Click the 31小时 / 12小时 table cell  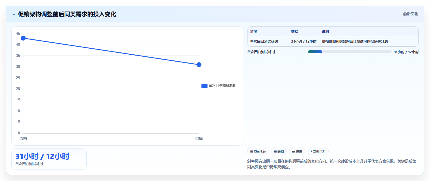(304, 41)
